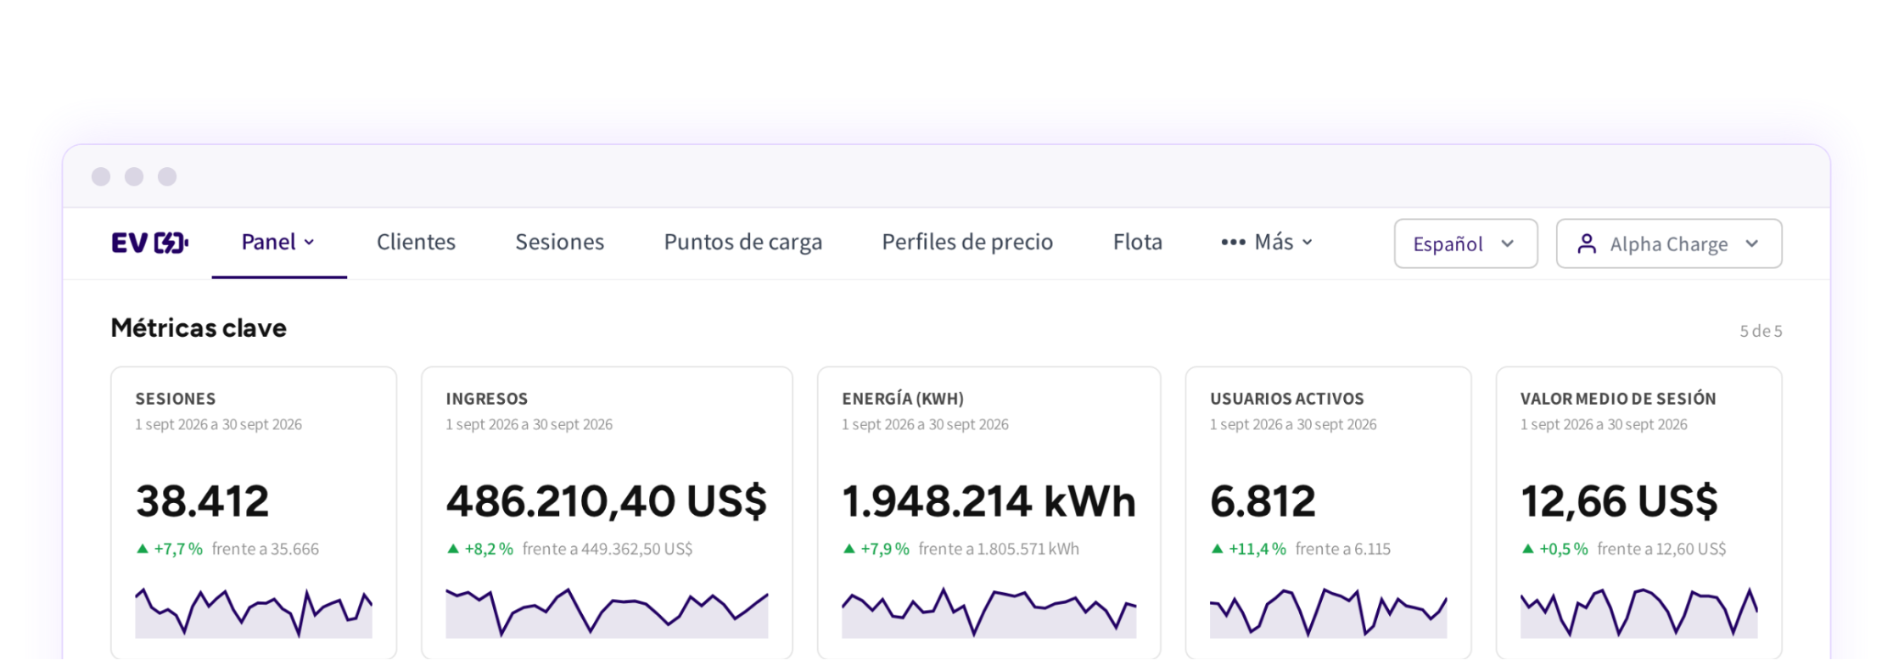Click the 38.412 sessions value

(x=202, y=501)
